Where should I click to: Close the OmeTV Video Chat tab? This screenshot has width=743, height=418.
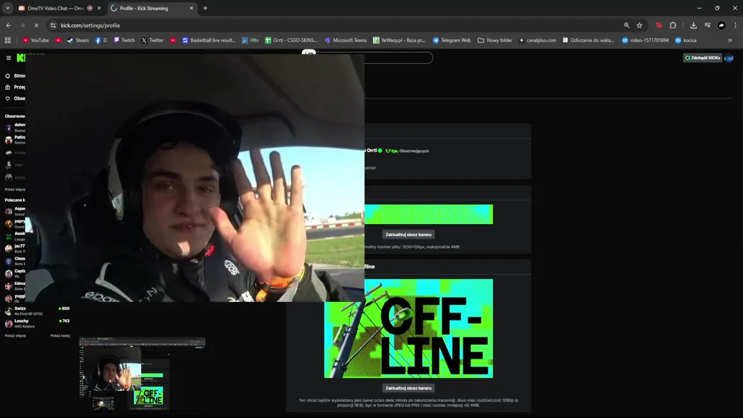point(99,8)
